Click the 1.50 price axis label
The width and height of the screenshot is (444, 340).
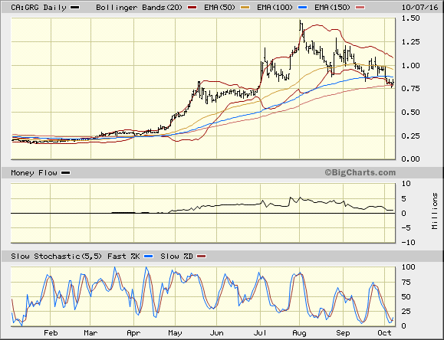point(410,18)
